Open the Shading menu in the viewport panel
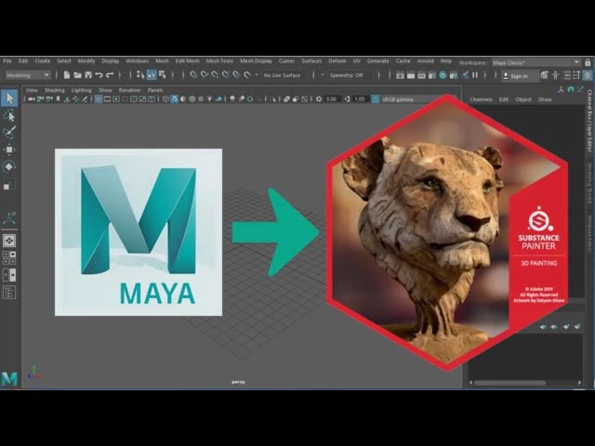This screenshot has height=446, width=595. coord(55,90)
